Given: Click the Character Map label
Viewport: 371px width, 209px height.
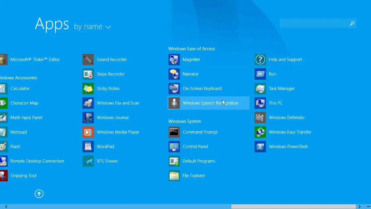Looking at the screenshot, I should point(24,103).
